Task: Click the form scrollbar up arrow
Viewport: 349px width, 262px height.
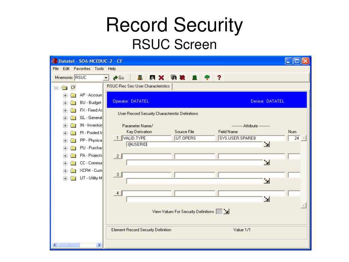Action: click(x=304, y=138)
